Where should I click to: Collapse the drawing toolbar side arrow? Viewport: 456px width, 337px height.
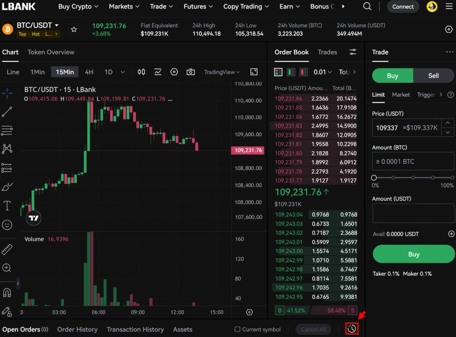pyautogui.click(x=18, y=283)
